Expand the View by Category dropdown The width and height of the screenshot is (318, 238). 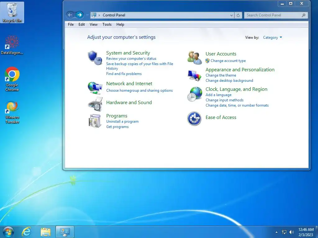pos(272,37)
